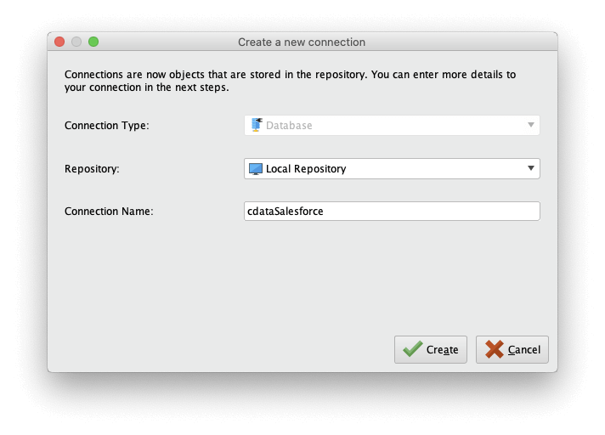Select the "Local Repository" combo box text
The width and height of the screenshot is (605, 435).
click(306, 169)
